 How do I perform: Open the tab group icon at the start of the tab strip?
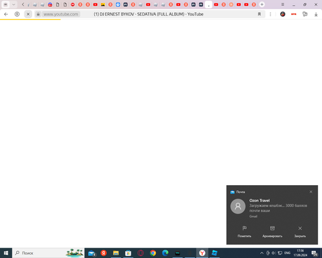coord(6,5)
